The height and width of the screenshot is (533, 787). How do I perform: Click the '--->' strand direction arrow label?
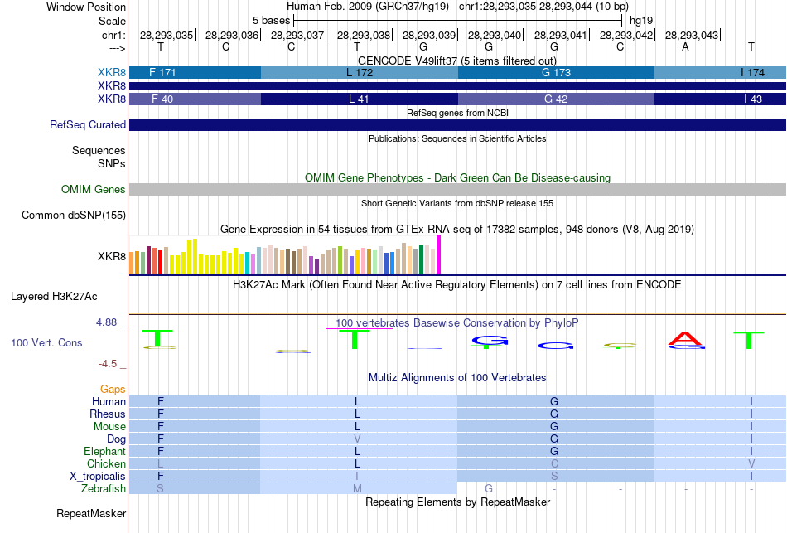pos(117,48)
